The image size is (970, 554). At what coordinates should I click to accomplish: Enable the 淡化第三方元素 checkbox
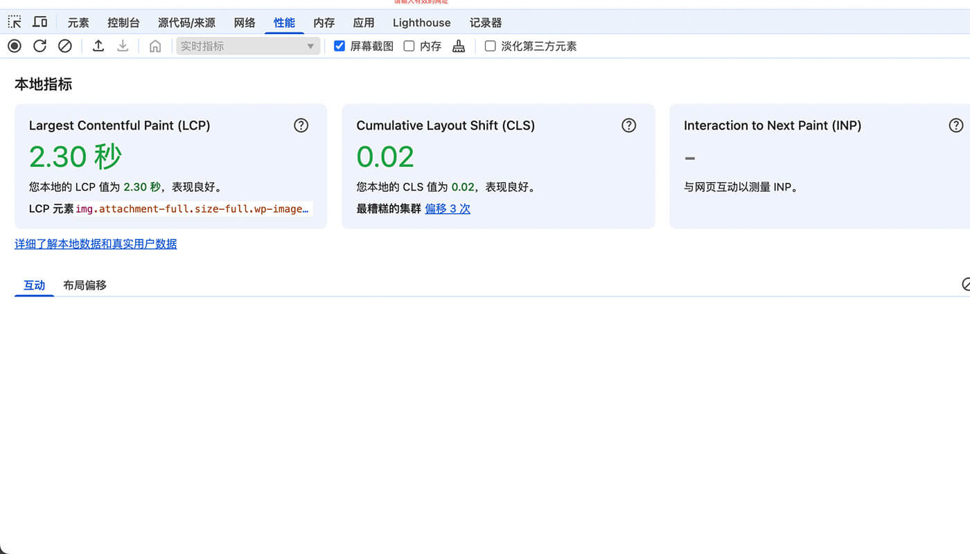(x=490, y=46)
